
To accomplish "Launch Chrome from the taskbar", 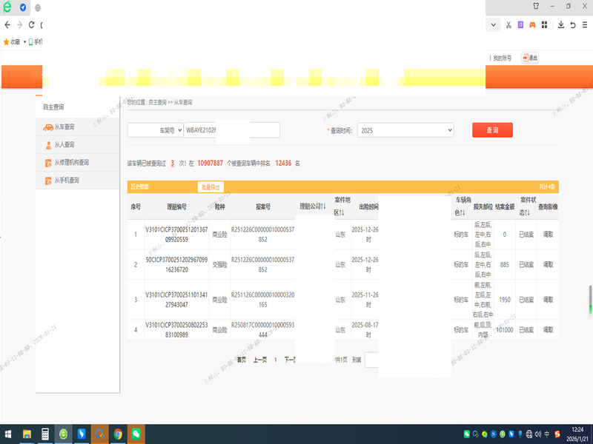I will [117, 434].
